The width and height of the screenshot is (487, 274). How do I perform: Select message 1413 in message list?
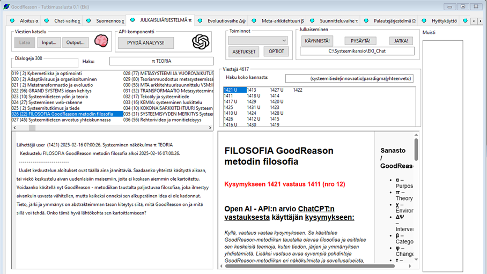[252, 90]
